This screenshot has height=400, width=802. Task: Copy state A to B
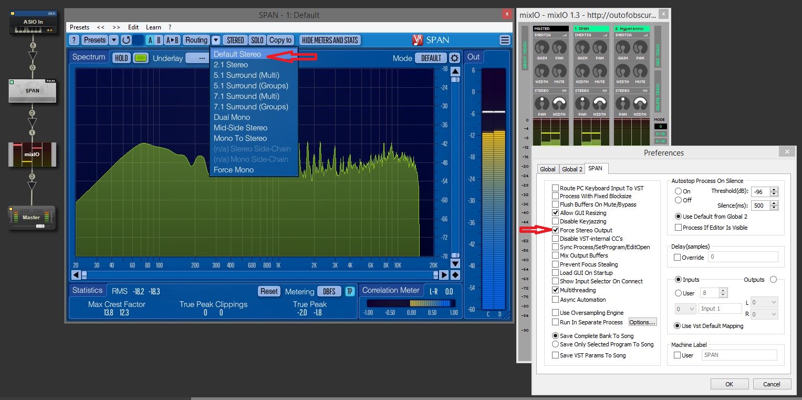(172, 40)
